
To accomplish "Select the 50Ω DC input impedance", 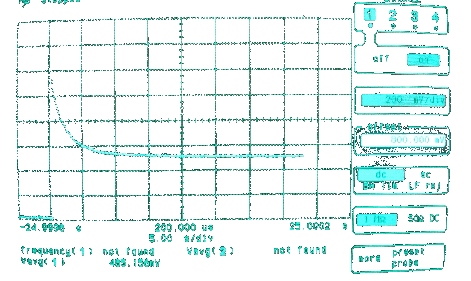I will tap(424, 219).
